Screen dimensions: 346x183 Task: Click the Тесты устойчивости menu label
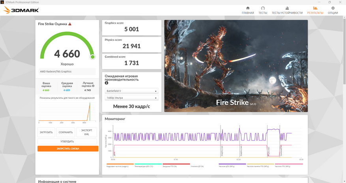pyautogui.click(x=287, y=13)
